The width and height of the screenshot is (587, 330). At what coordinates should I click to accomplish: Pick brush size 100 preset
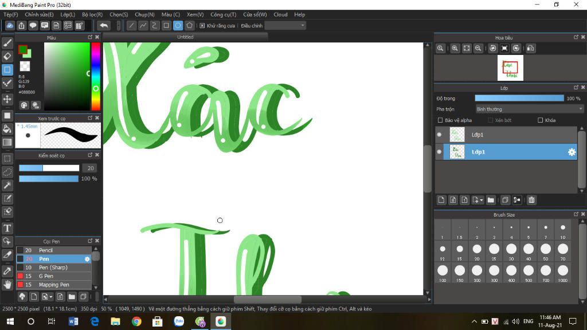(x=443, y=272)
